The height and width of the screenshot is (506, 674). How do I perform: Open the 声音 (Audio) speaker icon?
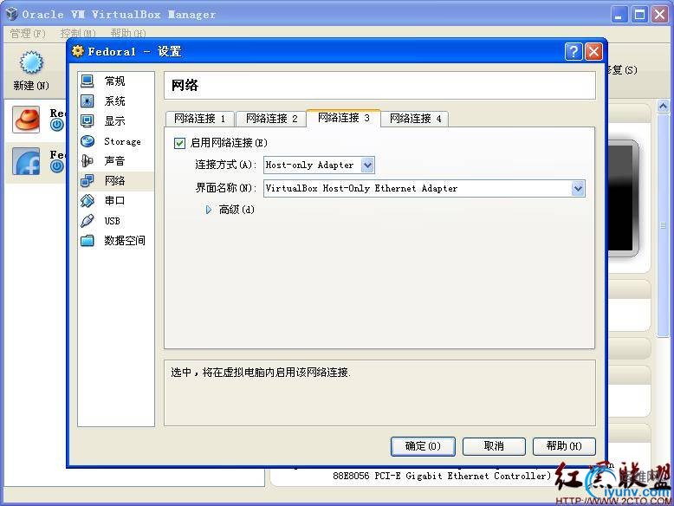(x=87, y=161)
